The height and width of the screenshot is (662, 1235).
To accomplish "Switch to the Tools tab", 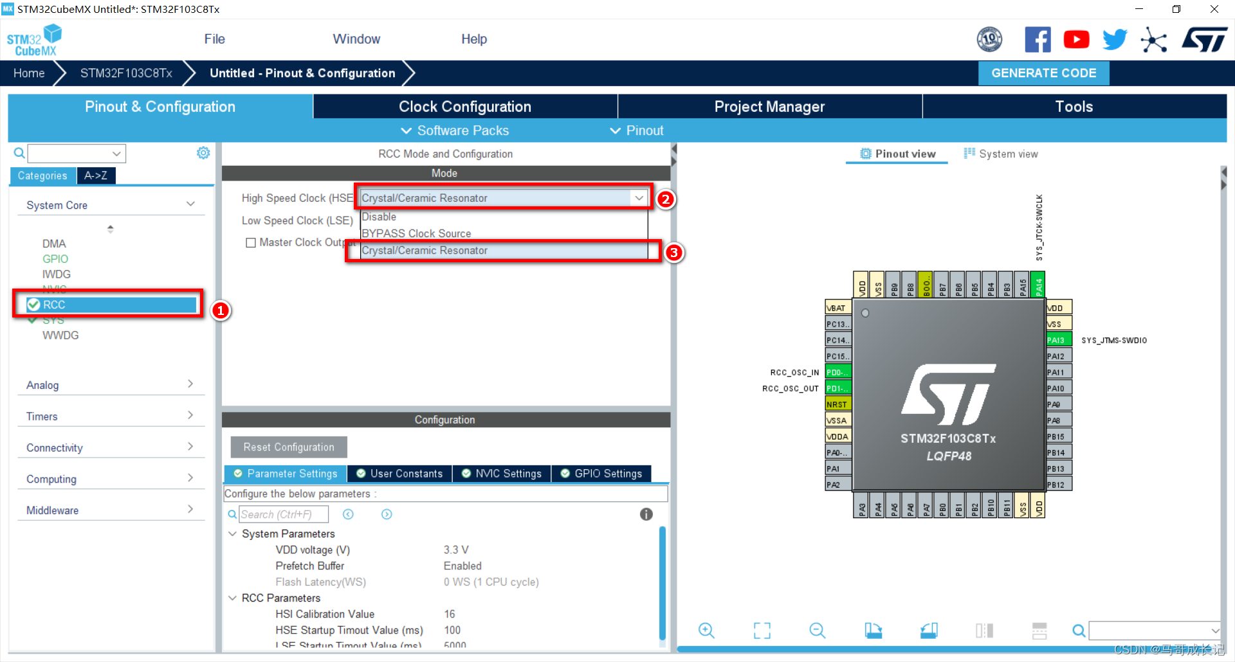I will 1074,107.
